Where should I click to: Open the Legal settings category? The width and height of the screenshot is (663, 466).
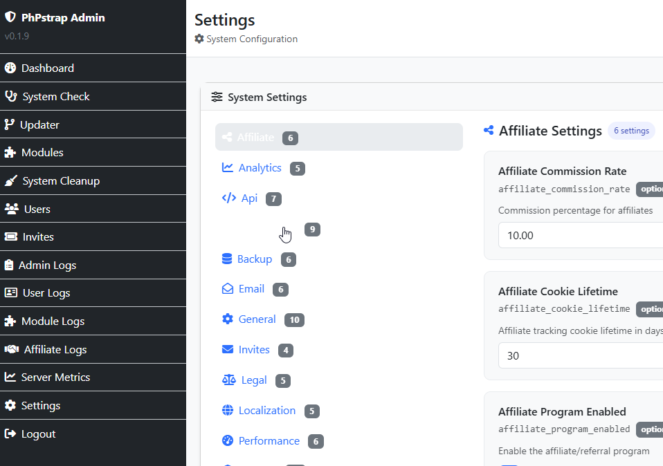tap(339, 380)
